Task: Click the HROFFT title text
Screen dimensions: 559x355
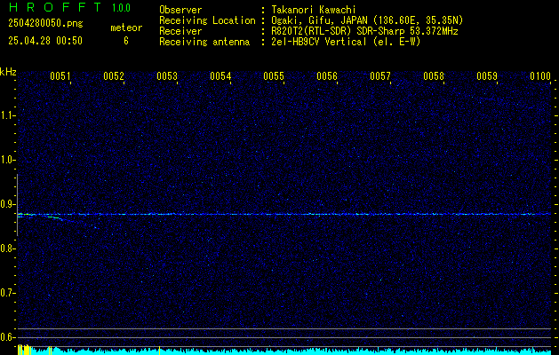Action: click(x=55, y=7)
